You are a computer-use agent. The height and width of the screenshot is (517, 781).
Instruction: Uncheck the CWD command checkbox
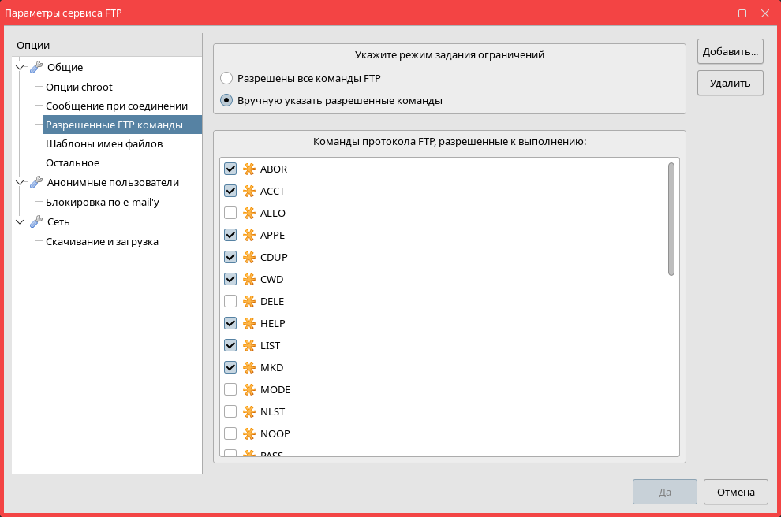pos(230,280)
